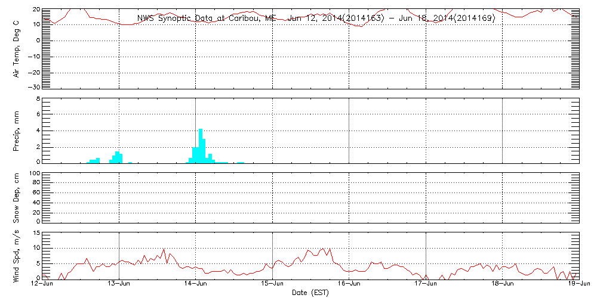
Task: Select the 16-Jun date label
Action: point(349,285)
